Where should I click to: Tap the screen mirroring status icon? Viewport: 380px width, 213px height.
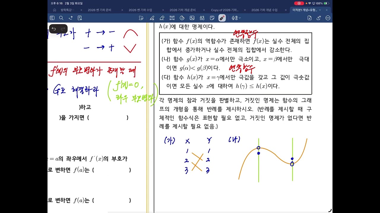[x=313, y=3]
